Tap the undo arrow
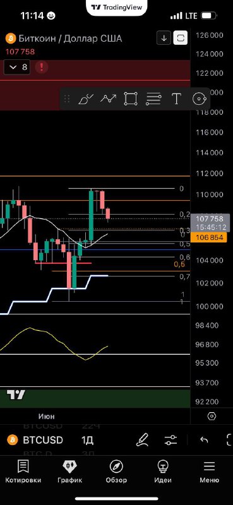233x505 pixels. pyautogui.click(x=204, y=440)
